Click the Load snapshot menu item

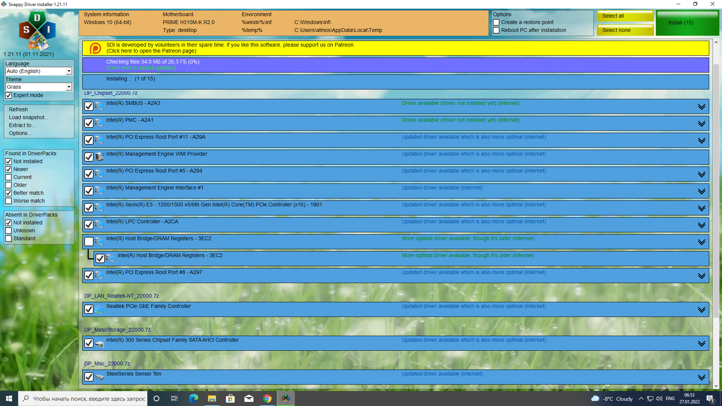[29, 117]
